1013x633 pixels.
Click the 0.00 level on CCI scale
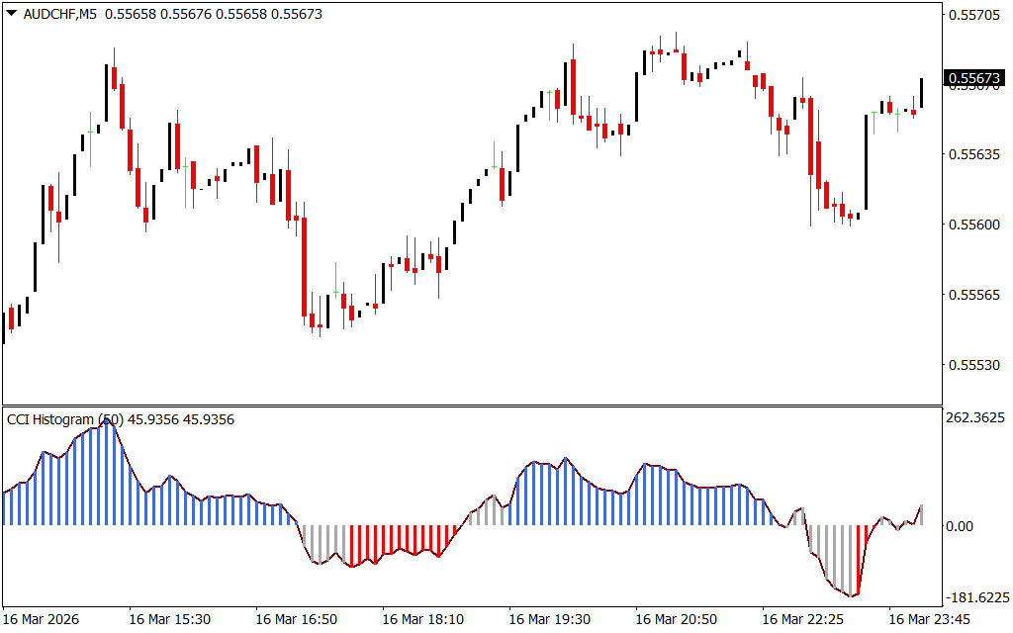tap(961, 526)
